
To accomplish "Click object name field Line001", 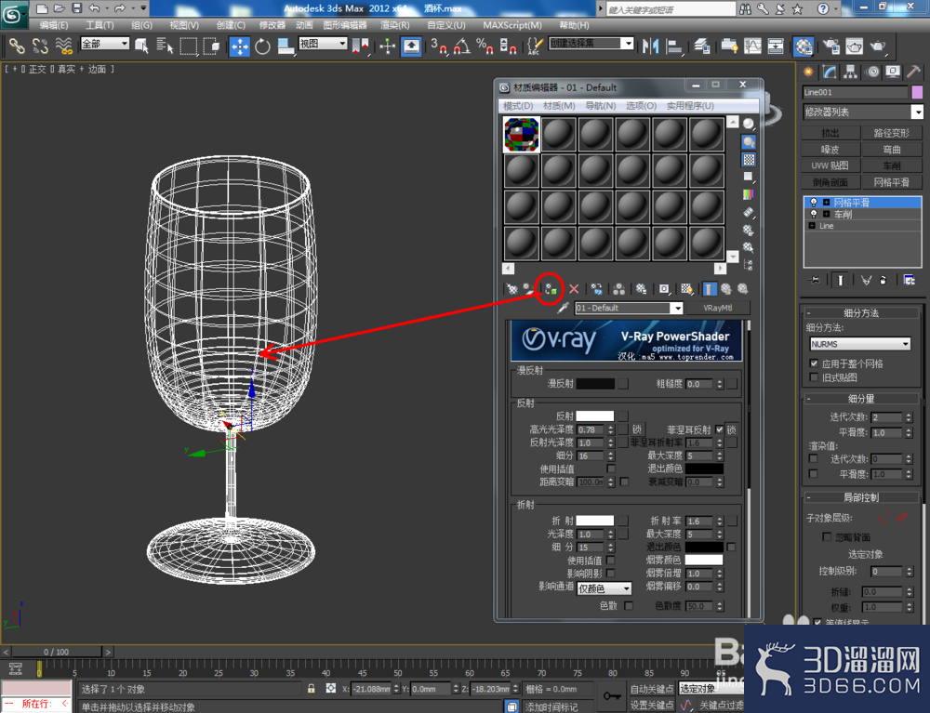I will click(x=856, y=92).
